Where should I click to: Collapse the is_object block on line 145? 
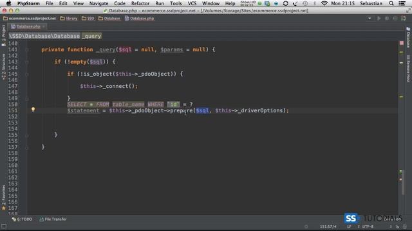(27, 74)
